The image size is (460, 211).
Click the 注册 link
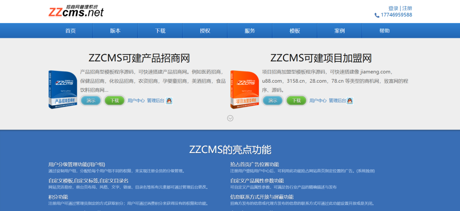coord(407,8)
